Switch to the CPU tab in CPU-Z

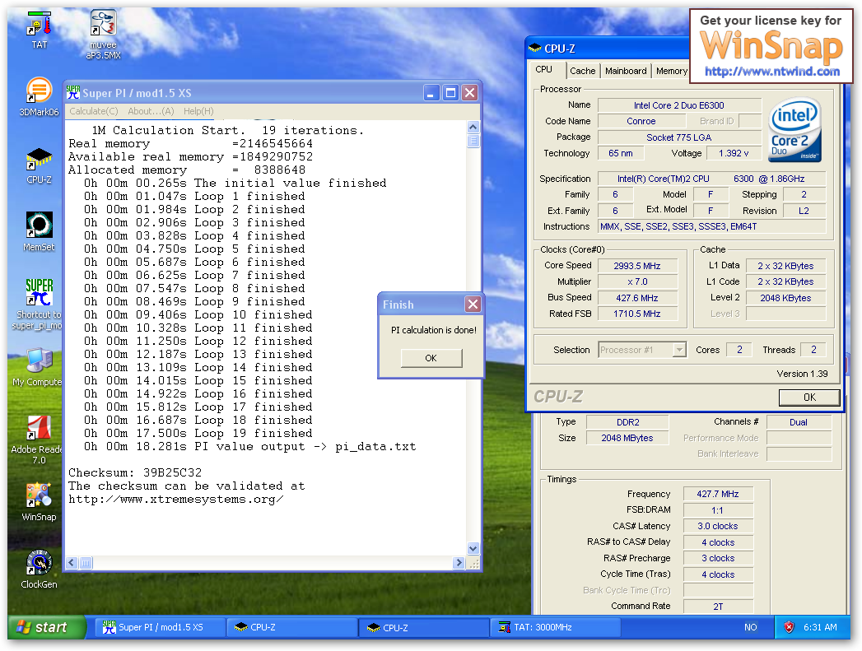point(544,70)
